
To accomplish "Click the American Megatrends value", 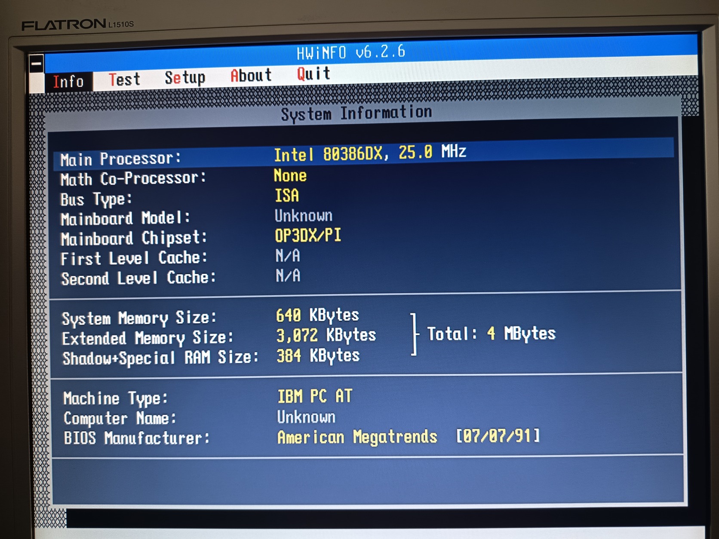I will (357, 437).
